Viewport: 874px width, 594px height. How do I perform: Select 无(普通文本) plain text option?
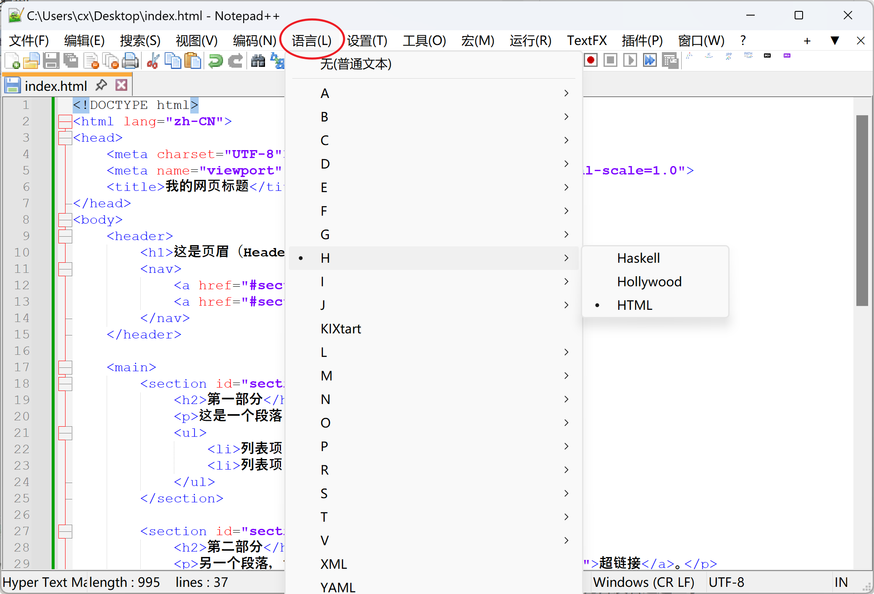click(356, 64)
